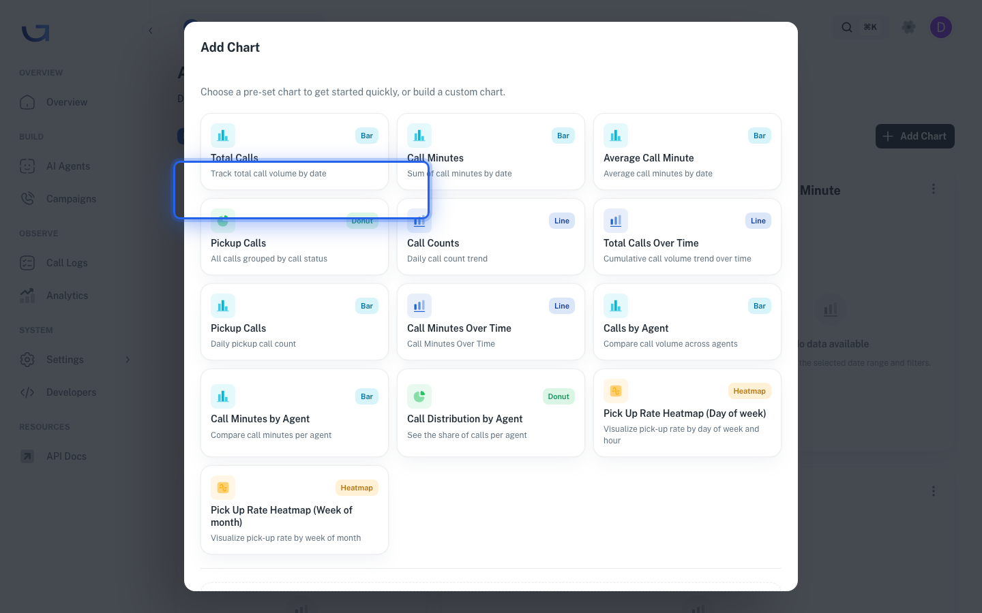Click the line chart icon on Total Calls Over Time
The width and height of the screenshot is (982, 613).
click(616, 221)
